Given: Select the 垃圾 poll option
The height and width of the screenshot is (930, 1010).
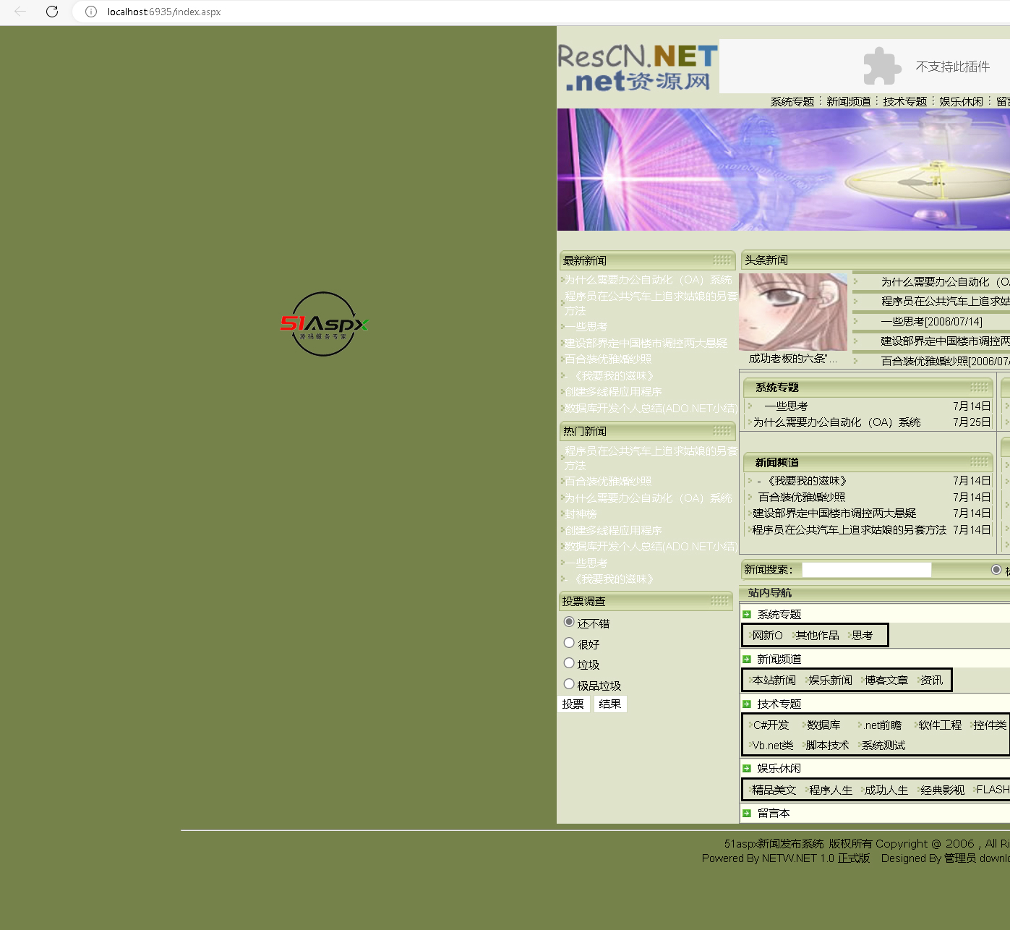Looking at the screenshot, I should [569, 663].
